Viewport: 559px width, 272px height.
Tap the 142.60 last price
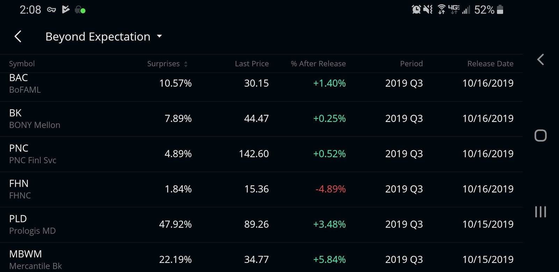[254, 154]
